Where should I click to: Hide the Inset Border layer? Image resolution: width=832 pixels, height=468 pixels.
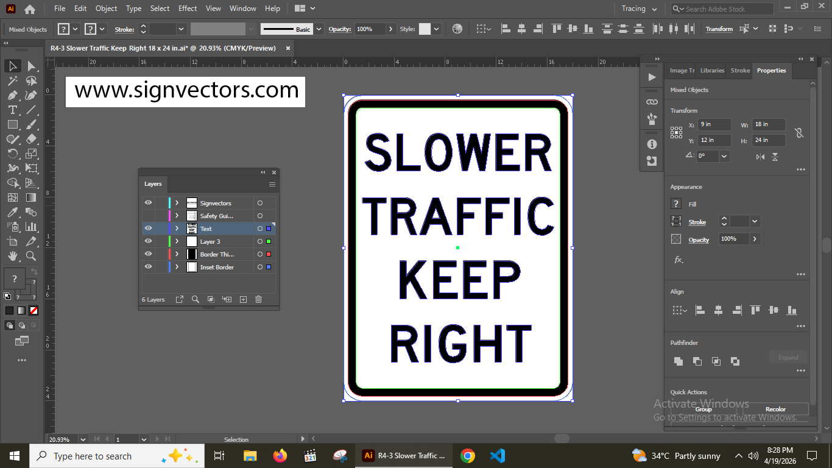pos(148,267)
